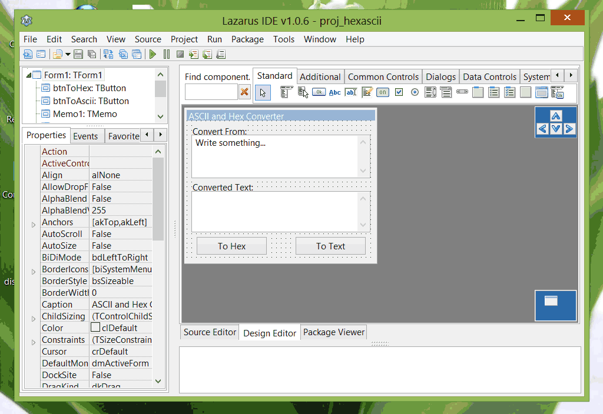
Task: Select the TRadioGroup component icon
Action: pos(494,92)
